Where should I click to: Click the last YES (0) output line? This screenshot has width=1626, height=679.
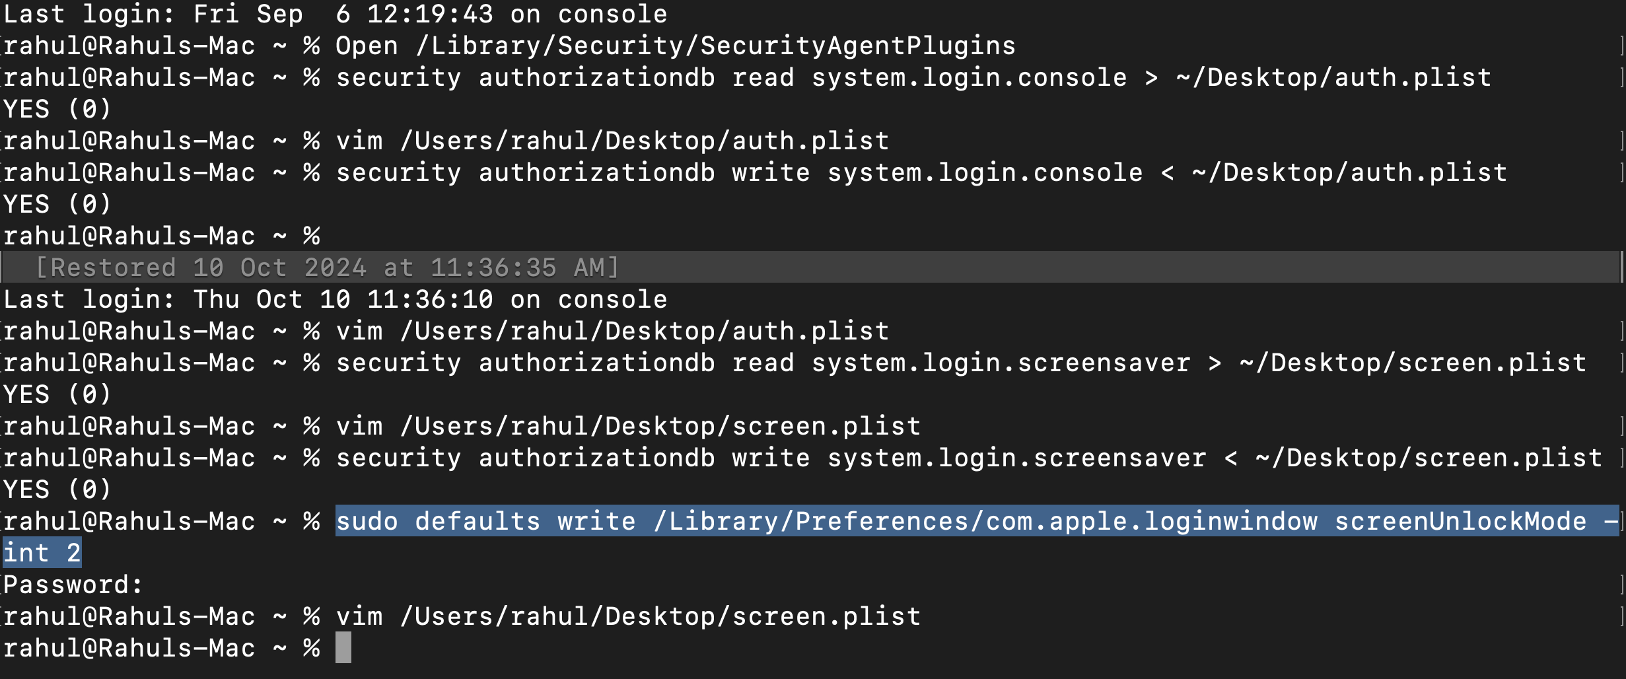click(x=57, y=489)
